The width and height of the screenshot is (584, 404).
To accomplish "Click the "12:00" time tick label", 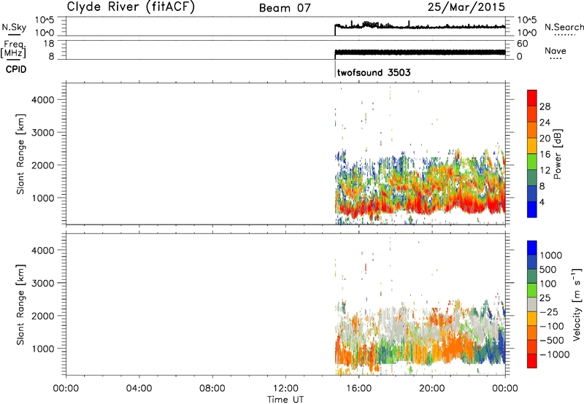I will (285, 389).
